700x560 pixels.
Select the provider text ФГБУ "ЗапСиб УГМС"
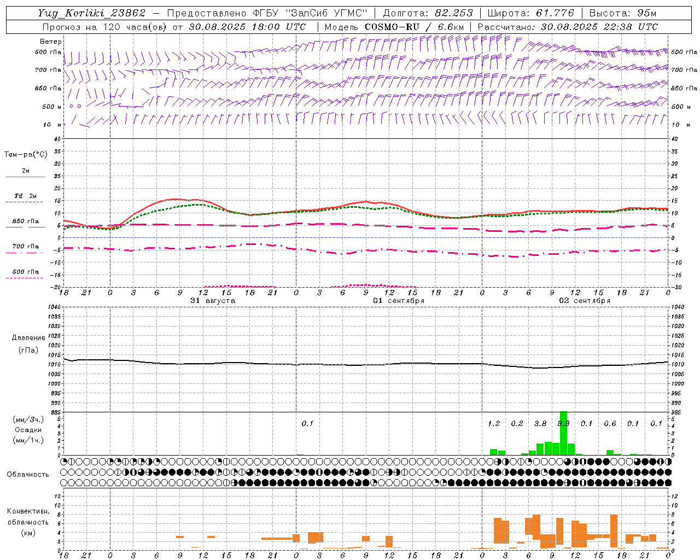tap(310, 13)
